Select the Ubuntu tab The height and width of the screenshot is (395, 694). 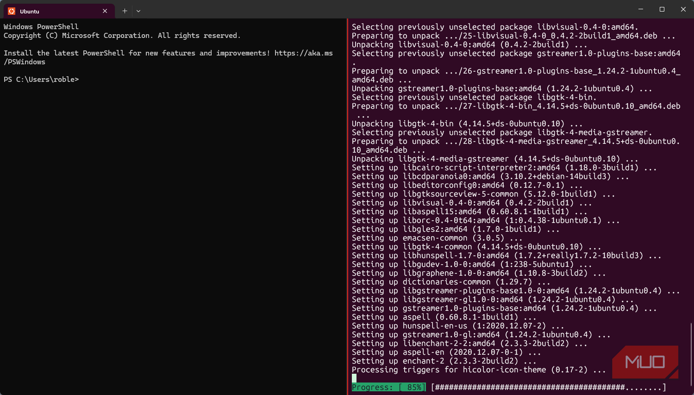(x=59, y=11)
